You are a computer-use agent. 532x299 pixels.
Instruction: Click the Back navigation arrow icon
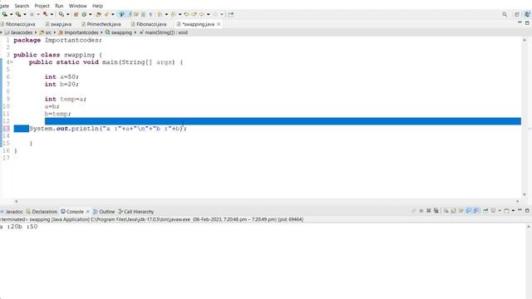(x=201, y=14)
